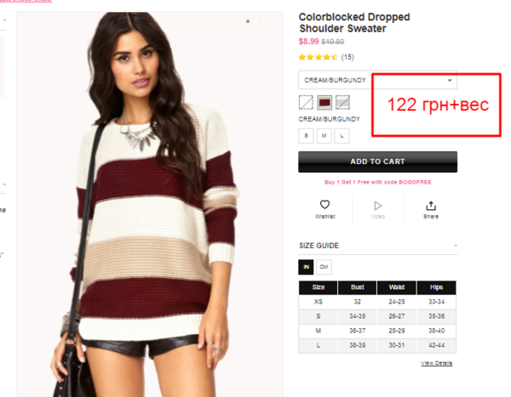The width and height of the screenshot is (511, 397).
Task: Select size L option
Action: pyautogui.click(x=342, y=136)
